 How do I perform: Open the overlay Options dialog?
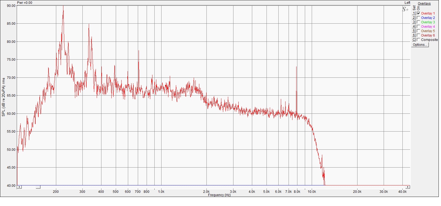(420, 45)
